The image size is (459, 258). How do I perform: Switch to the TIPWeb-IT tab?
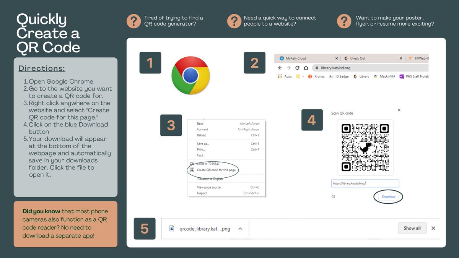[417, 58]
